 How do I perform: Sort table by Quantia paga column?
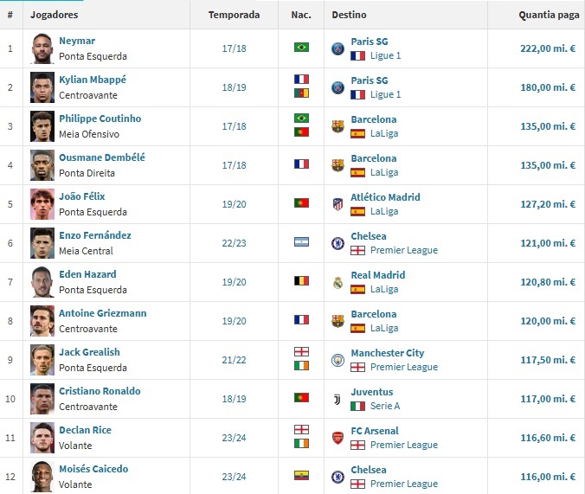tap(549, 15)
